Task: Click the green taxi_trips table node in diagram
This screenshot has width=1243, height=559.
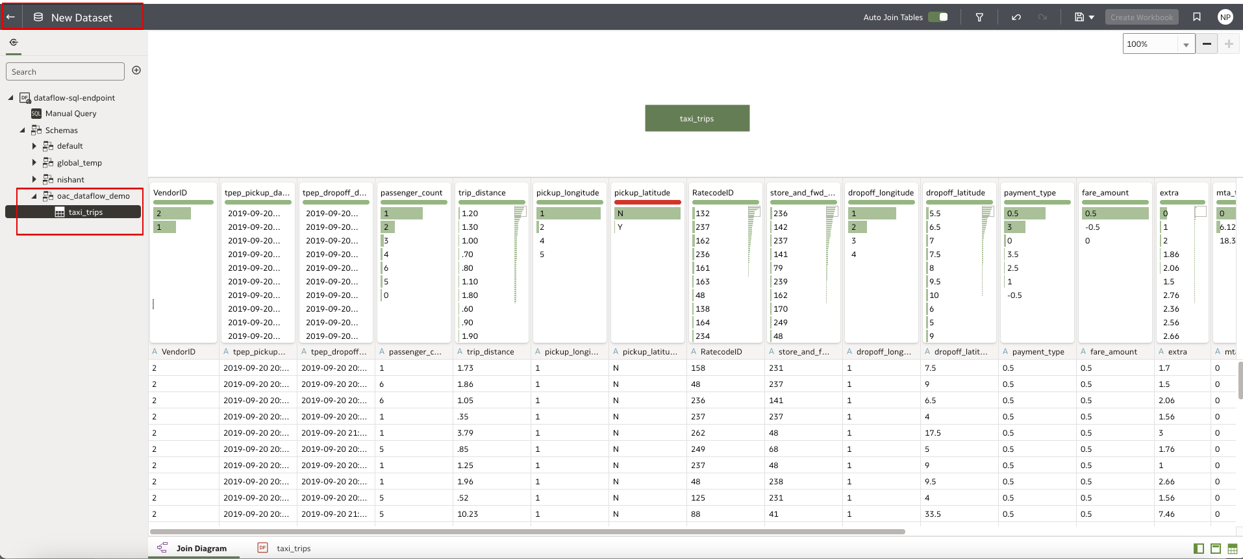Action: coord(697,118)
